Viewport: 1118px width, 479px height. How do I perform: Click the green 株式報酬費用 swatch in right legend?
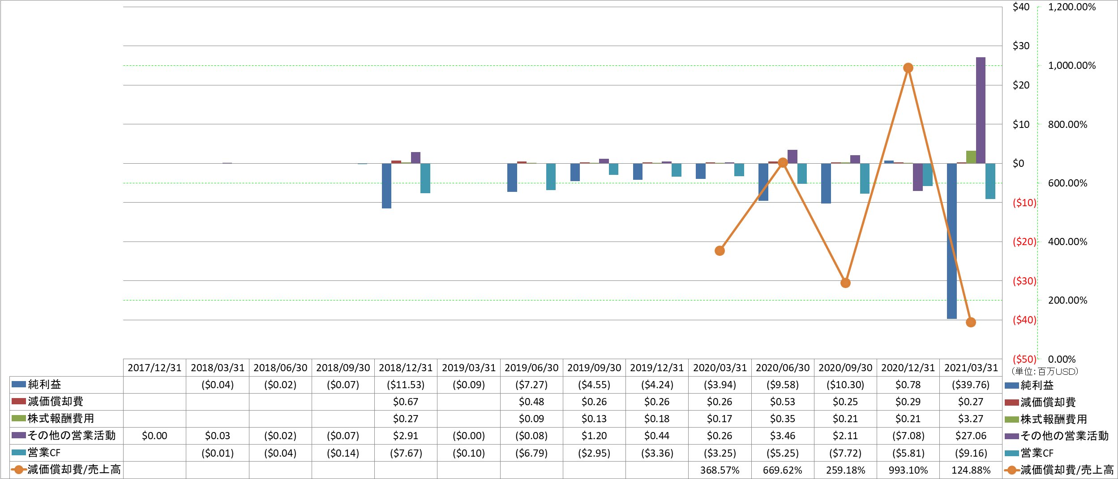click(x=1012, y=420)
